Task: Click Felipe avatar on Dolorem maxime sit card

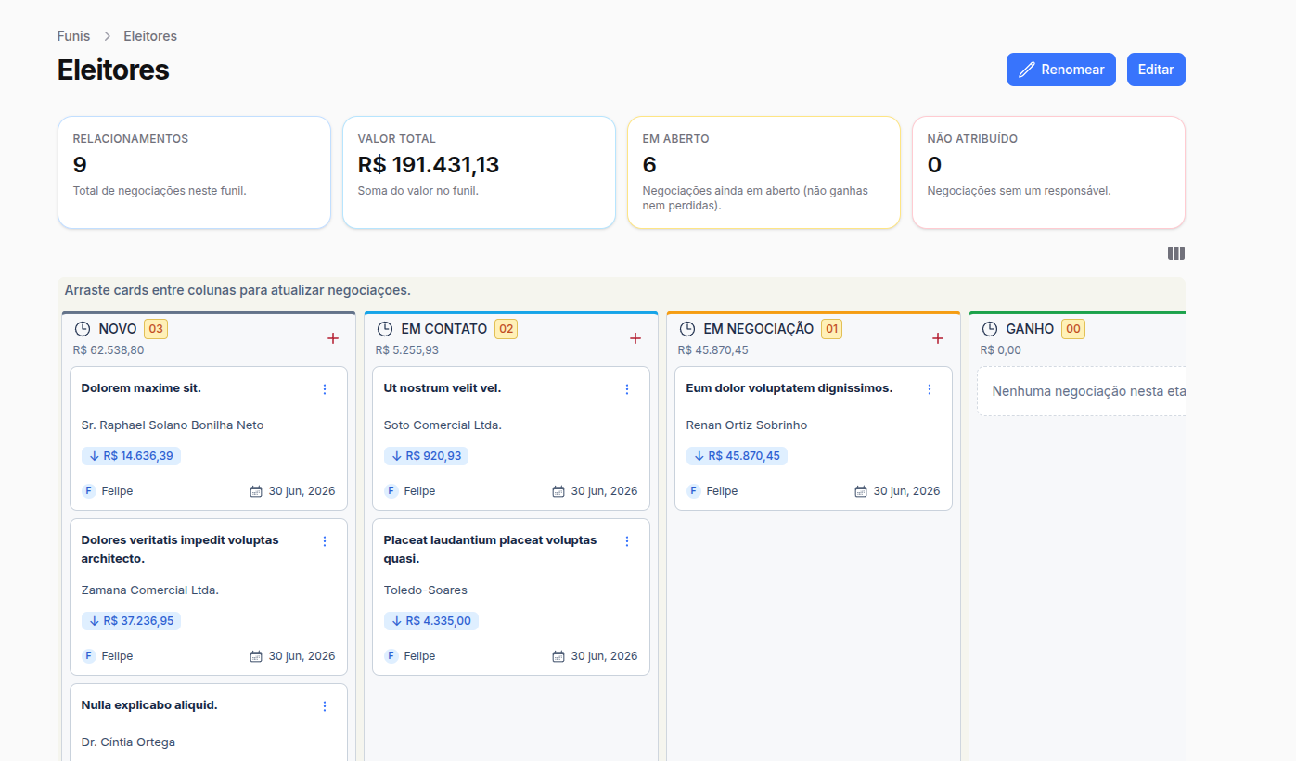Action: 89,491
